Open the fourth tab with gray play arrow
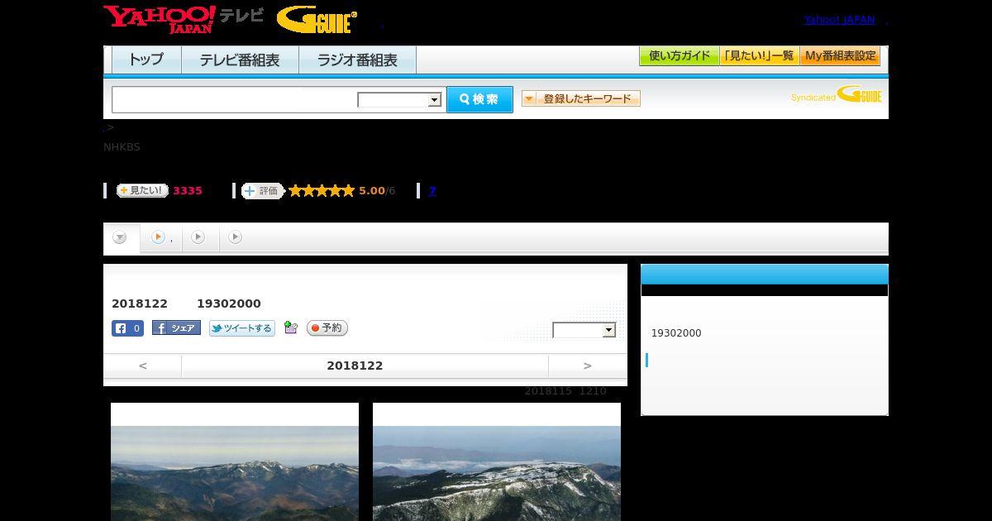992x521 pixels. [x=236, y=237]
